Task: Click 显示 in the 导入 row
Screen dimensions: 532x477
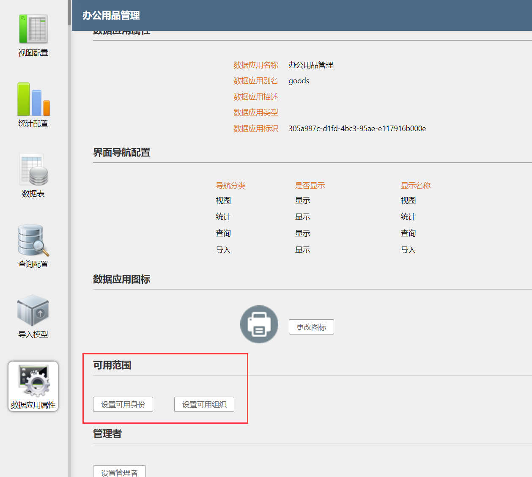Action: [x=303, y=250]
